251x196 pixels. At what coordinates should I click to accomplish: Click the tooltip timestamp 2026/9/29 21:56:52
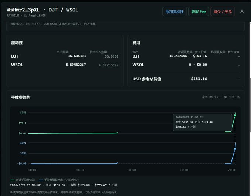tap(189, 117)
